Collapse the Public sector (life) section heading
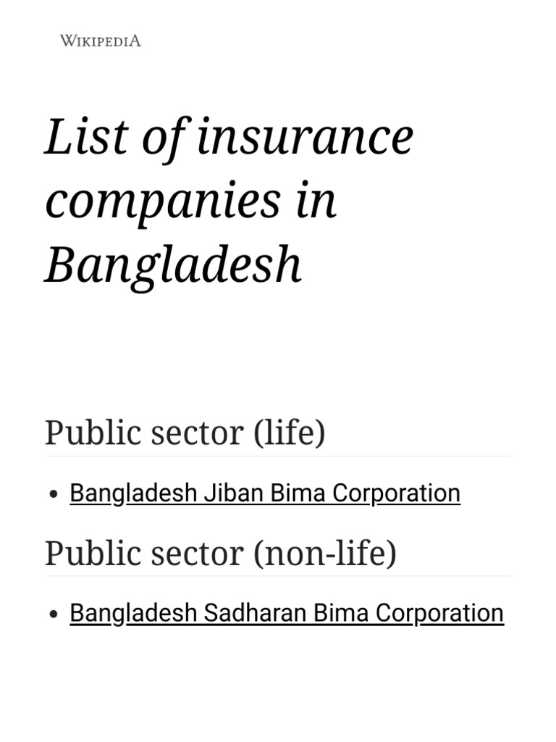The width and height of the screenshot is (556, 742). tap(185, 433)
